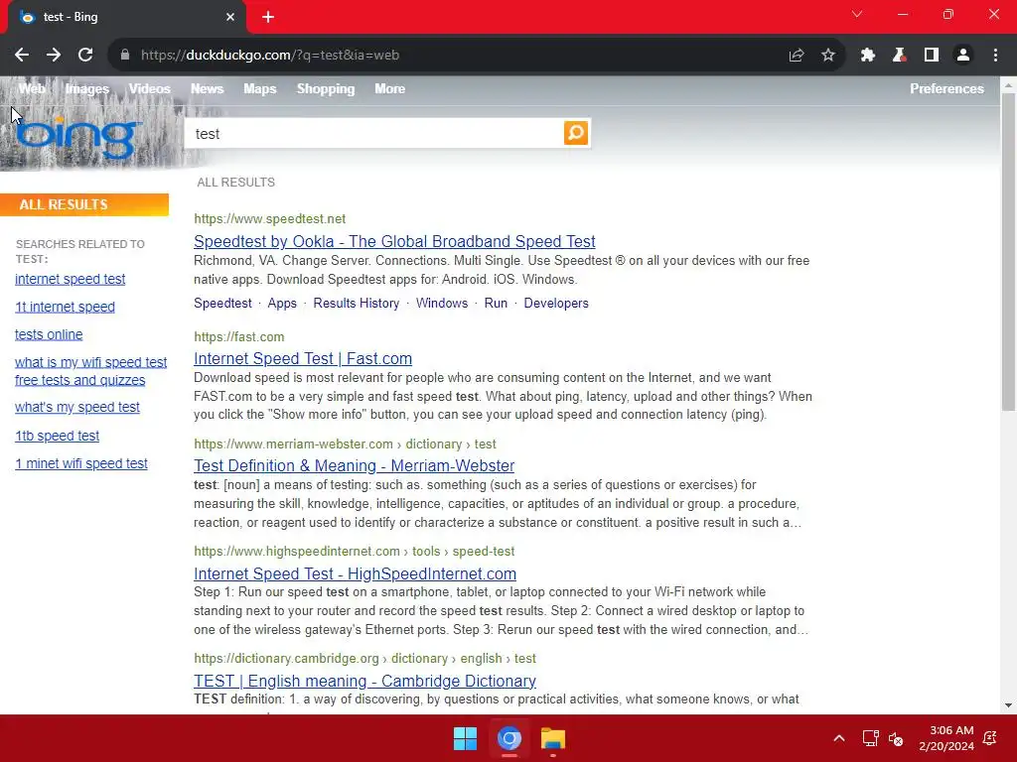1017x762 pixels.
Task: Open Bing Preferences
Action: coord(946,88)
